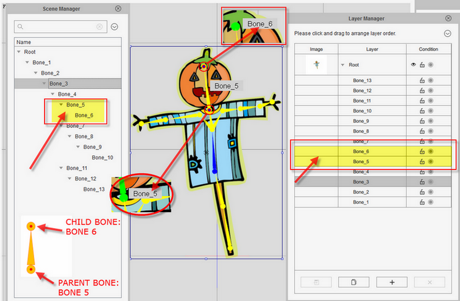Click the Root scarecrow thumbnail
The image size is (460, 301).
coord(316,64)
